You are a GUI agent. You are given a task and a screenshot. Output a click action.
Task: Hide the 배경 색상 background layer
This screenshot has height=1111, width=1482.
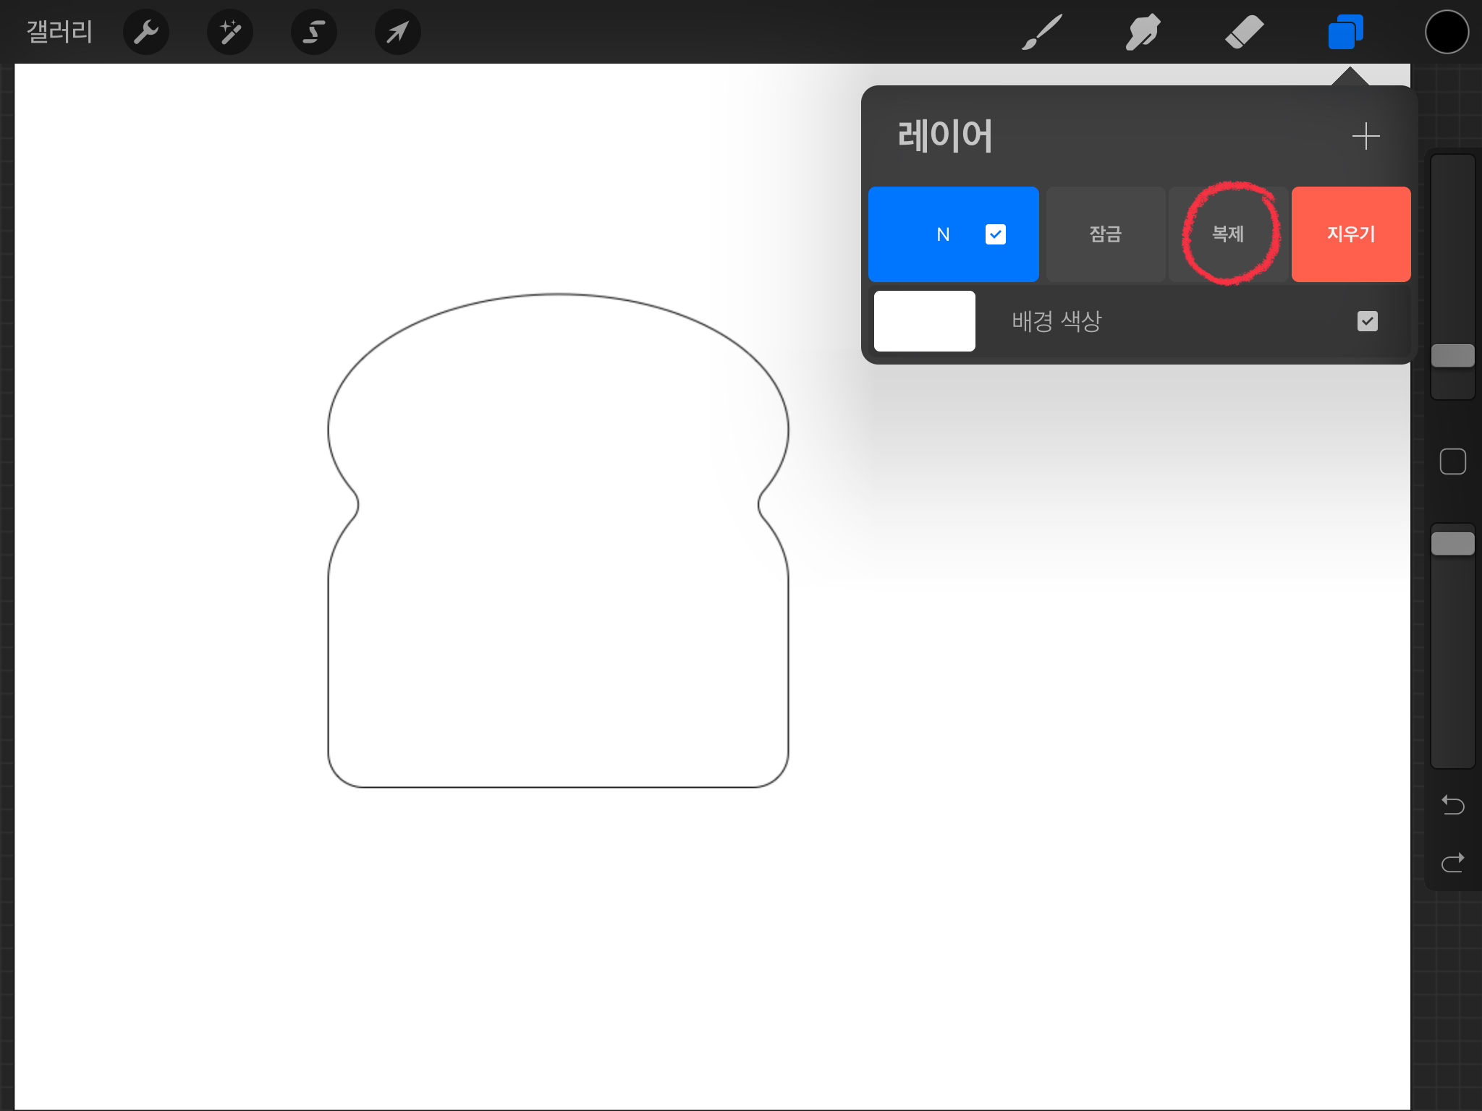(1367, 321)
